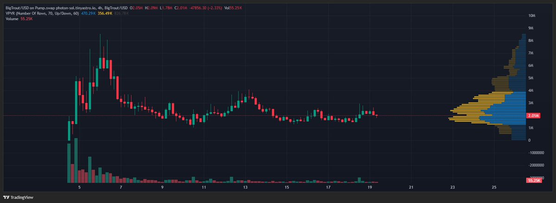This screenshot has width=556, height=203.
Task: Click date 11 on the time axis
Action: [x=204, y=187]
